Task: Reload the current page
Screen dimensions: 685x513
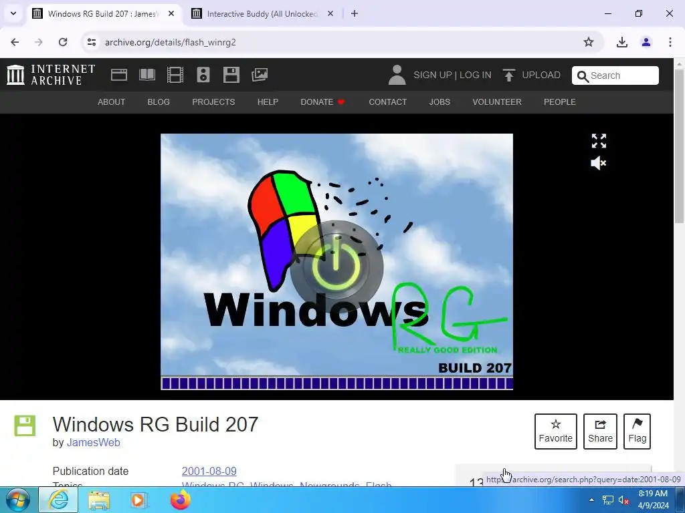Action: click(x=63, y=42)
